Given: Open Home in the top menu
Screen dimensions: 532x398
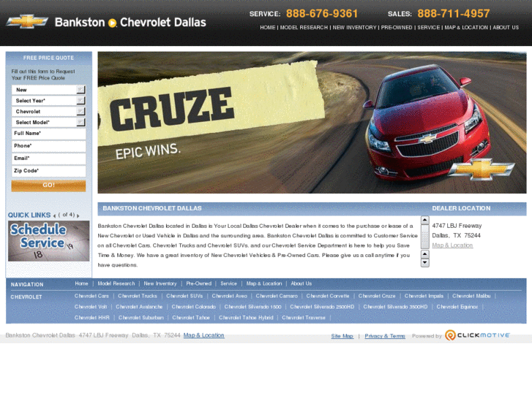Looking at the screenshot, I should [x=267, y=28].
